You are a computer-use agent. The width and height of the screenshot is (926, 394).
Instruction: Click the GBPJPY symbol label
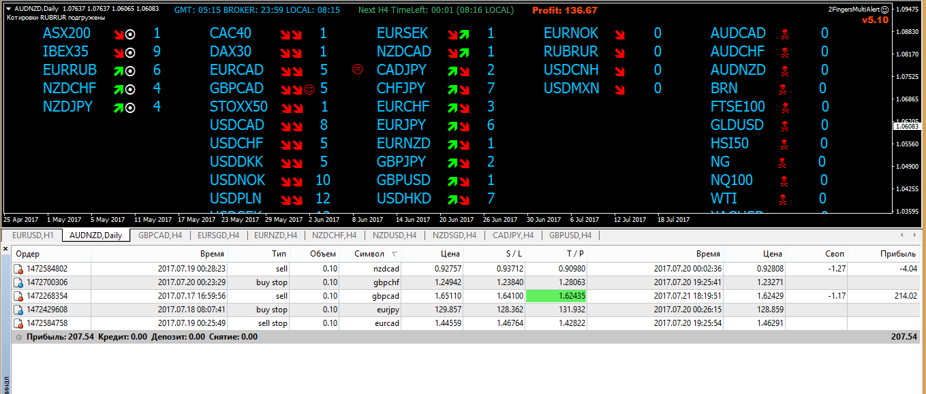click(x=401, y=162)
